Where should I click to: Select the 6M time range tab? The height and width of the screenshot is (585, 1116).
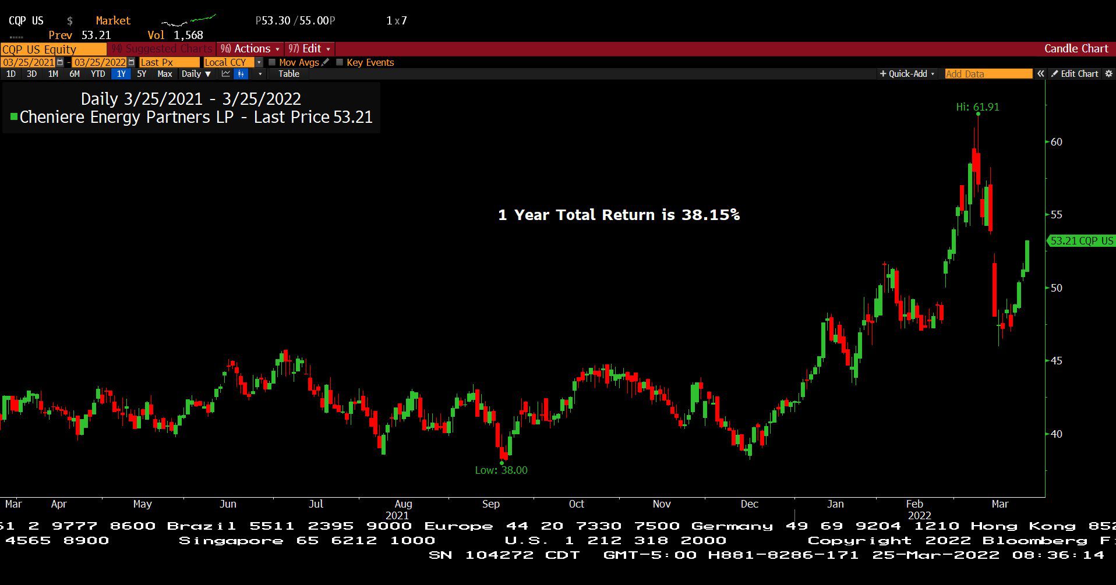click(x=75, y=74)
